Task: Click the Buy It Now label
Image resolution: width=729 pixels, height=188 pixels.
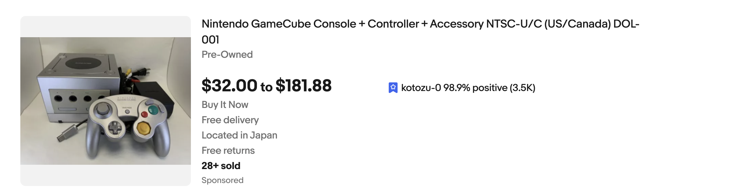Action: 225,105
